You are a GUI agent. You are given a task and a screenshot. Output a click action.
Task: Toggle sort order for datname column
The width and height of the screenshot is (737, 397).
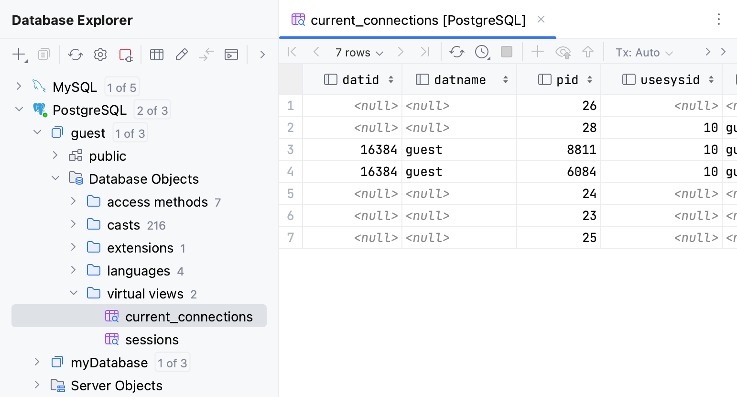coord(506,79)
